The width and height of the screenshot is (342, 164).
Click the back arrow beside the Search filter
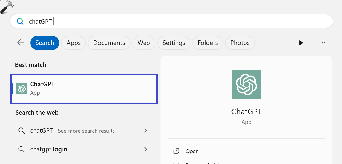click(x=21, y=43)
